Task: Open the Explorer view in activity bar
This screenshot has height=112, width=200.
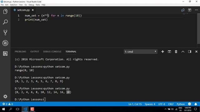Action: pos(5,12)
